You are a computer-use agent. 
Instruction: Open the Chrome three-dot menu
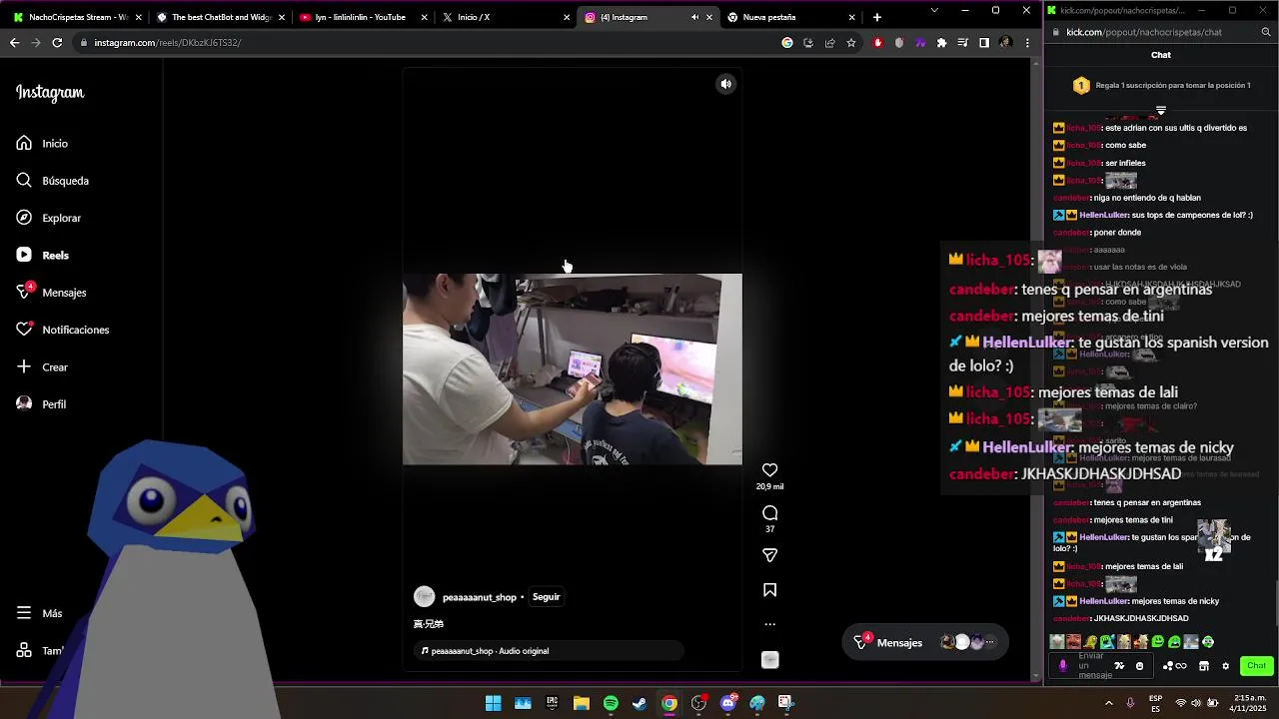tap(1026, 43)
